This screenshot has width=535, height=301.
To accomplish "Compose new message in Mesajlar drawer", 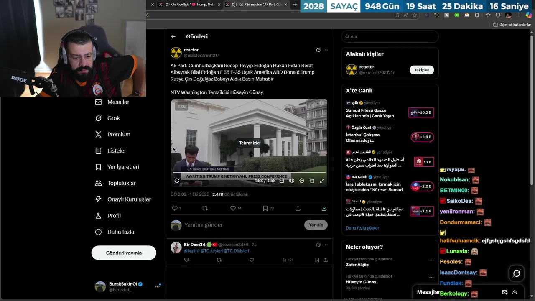I will point(504,292).
